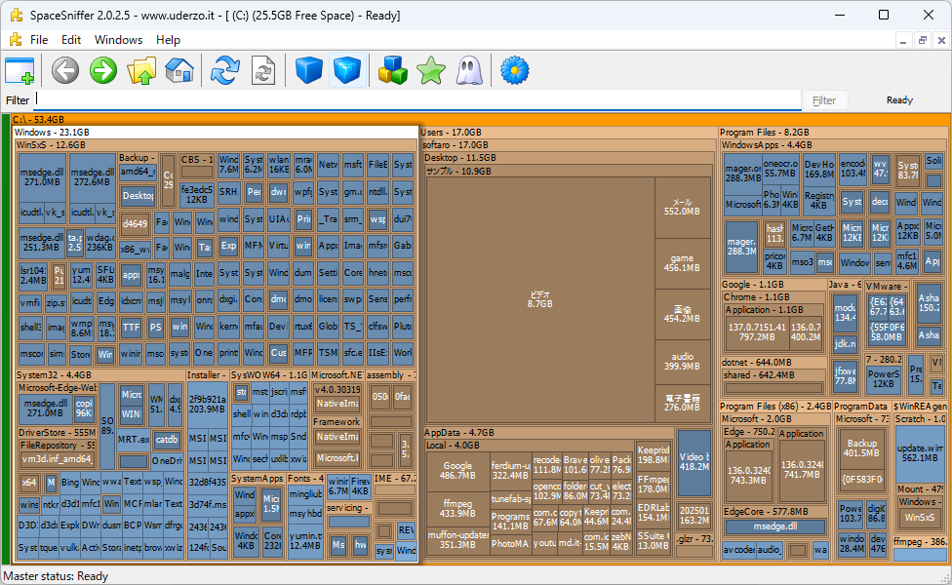
Task: Click the ffmpeg 433.9MB block
Action: (x=457, y=509)
